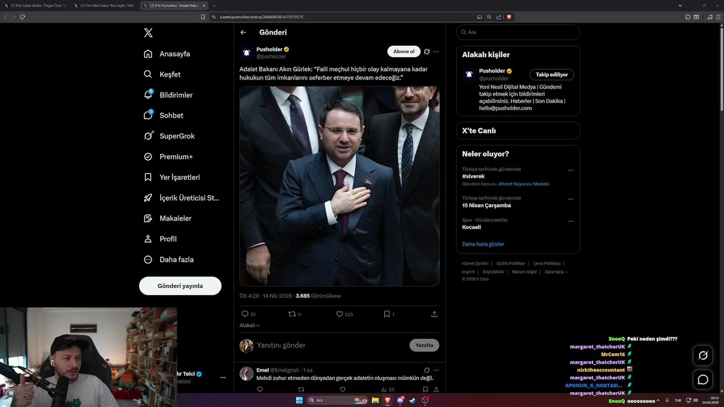
Task: Open Premium+ in sidebar
Action: [x=168, y=157]
